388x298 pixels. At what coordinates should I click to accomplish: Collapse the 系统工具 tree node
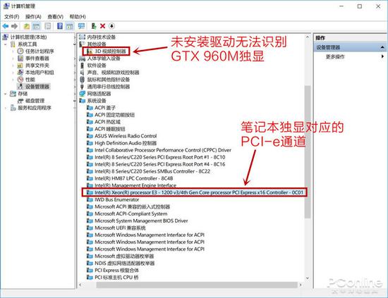coord(6,44)
